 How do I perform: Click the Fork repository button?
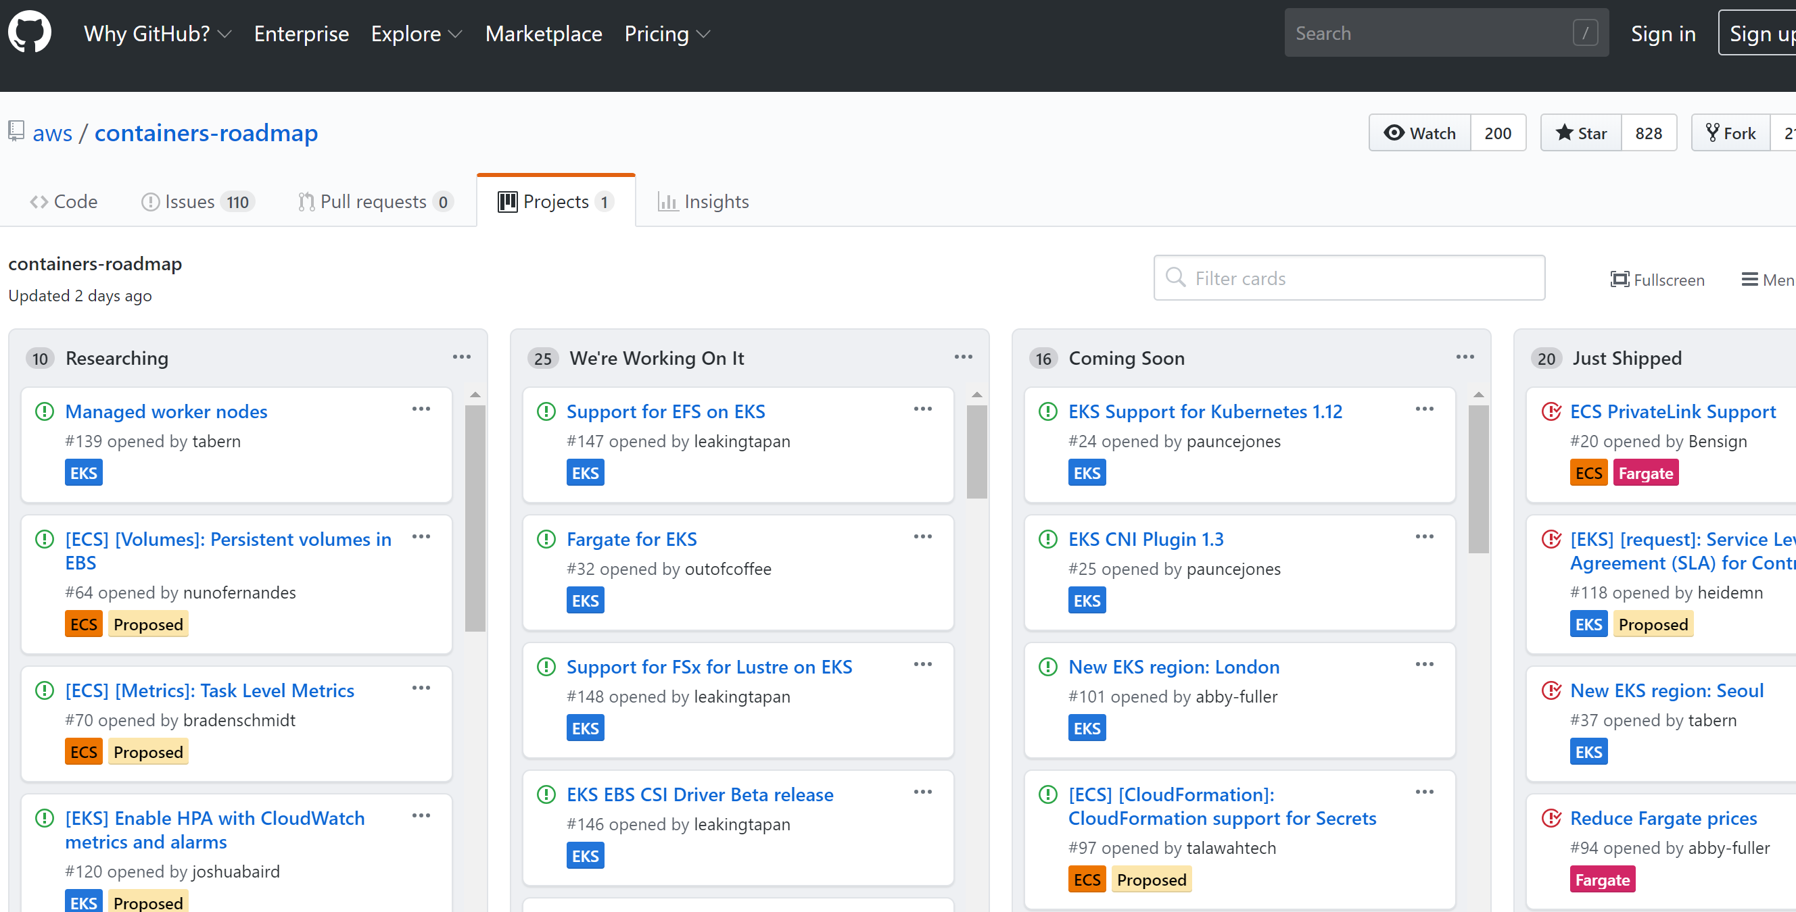click(1730, 133)
